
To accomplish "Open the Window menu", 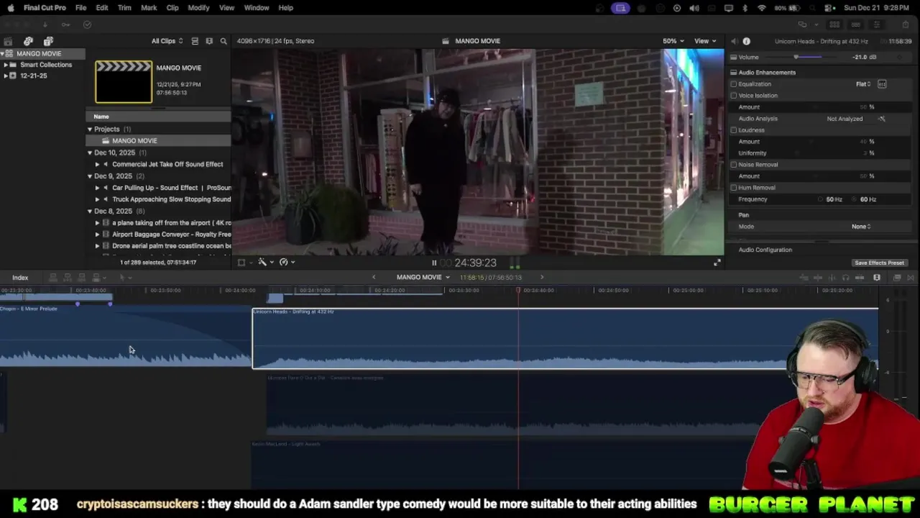I will (x=257, y=8).
